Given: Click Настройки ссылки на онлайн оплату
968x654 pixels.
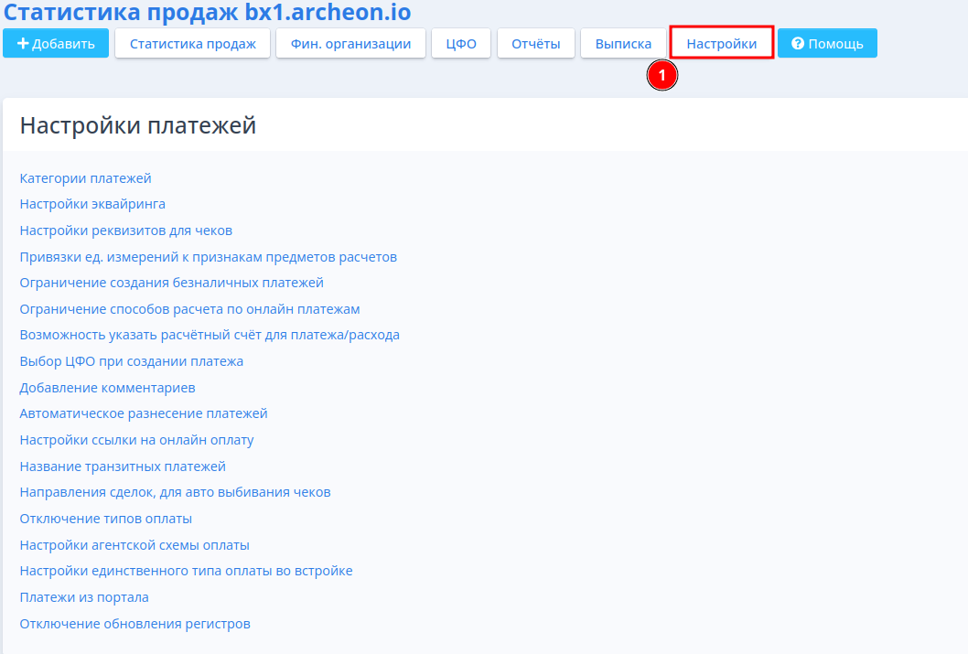Looking at the screenshot, I should tap(136, 440).
